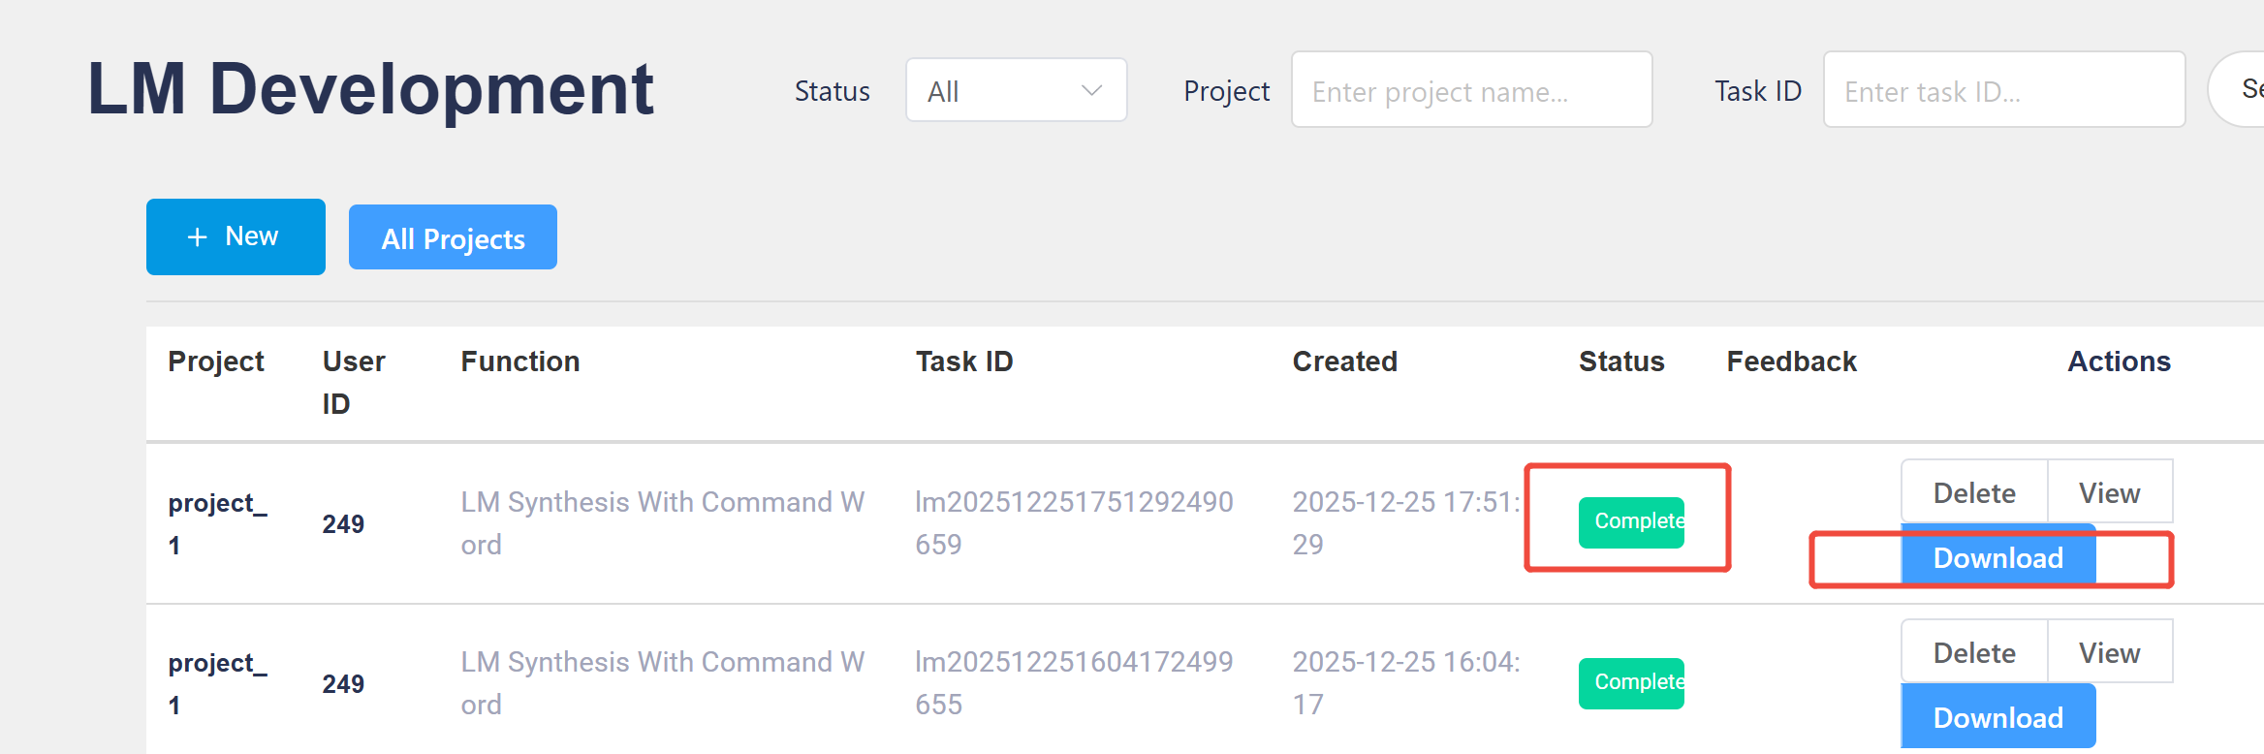Download the first task's result
This screenshot has width=2264, height=754.
click(x=1997, y=558)
